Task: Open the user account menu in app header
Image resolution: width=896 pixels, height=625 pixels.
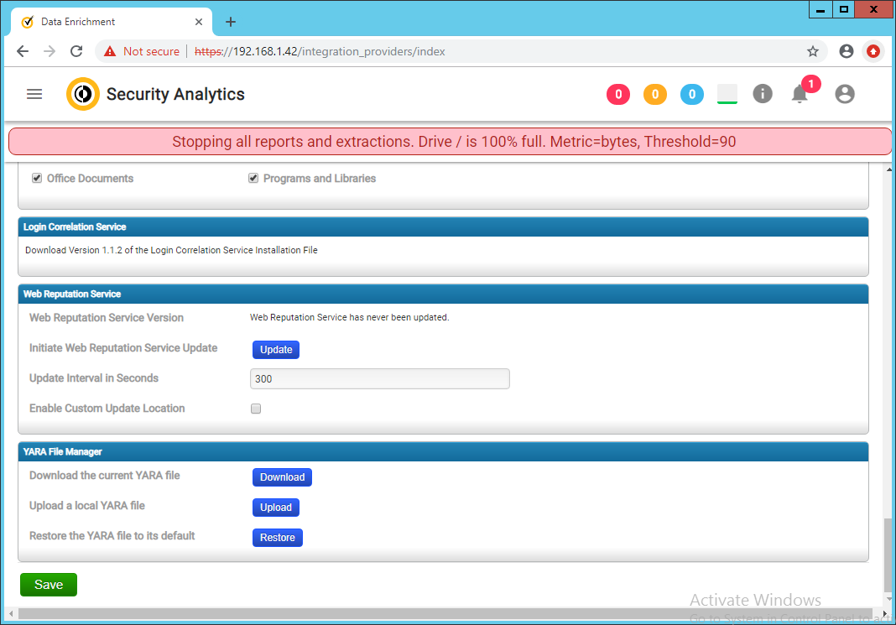Action: click(x=844, y=94)
